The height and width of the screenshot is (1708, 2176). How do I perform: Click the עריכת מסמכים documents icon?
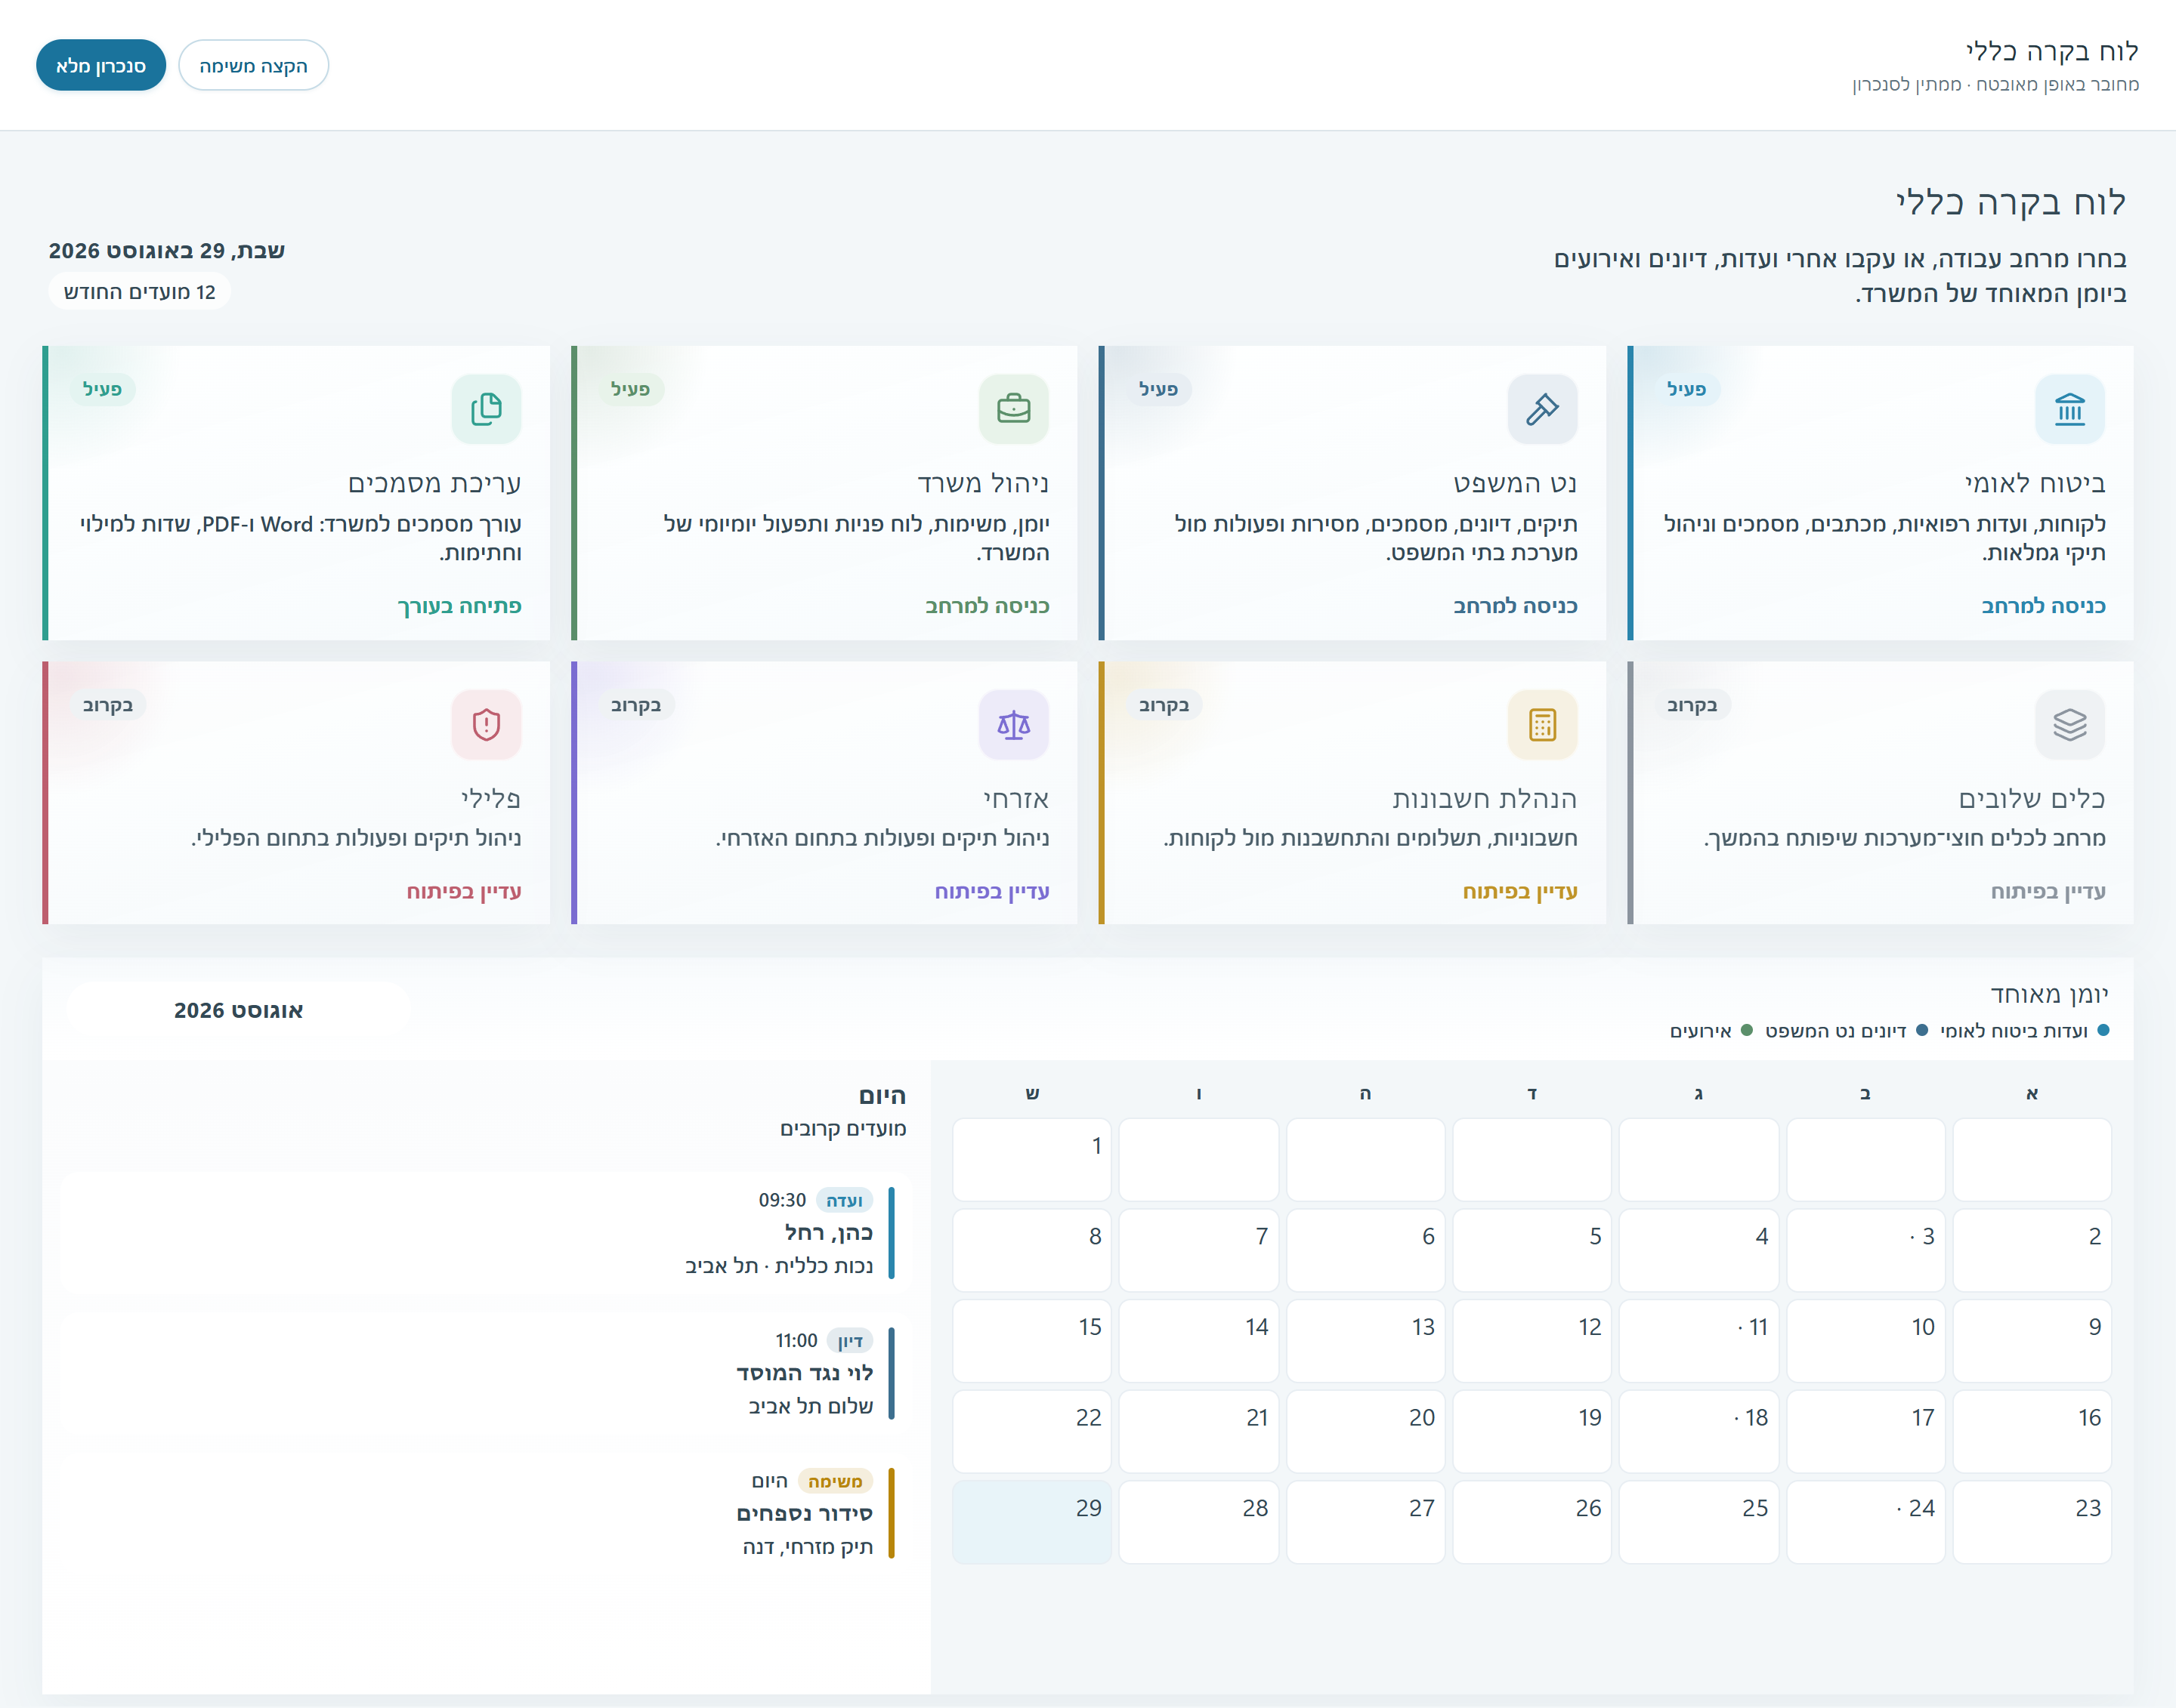pyautogui.click(x=487, y=409)
